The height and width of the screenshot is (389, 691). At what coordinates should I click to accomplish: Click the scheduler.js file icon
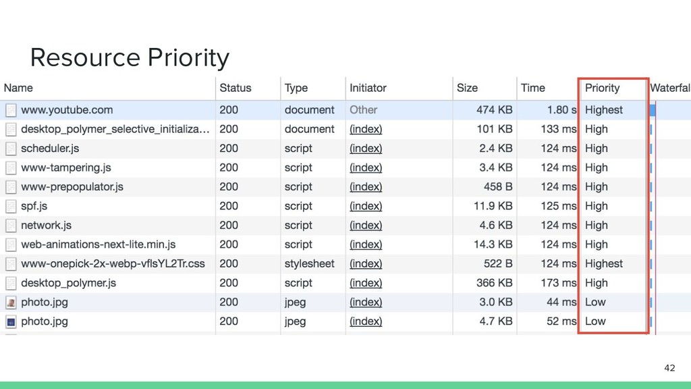coord(11,149)
